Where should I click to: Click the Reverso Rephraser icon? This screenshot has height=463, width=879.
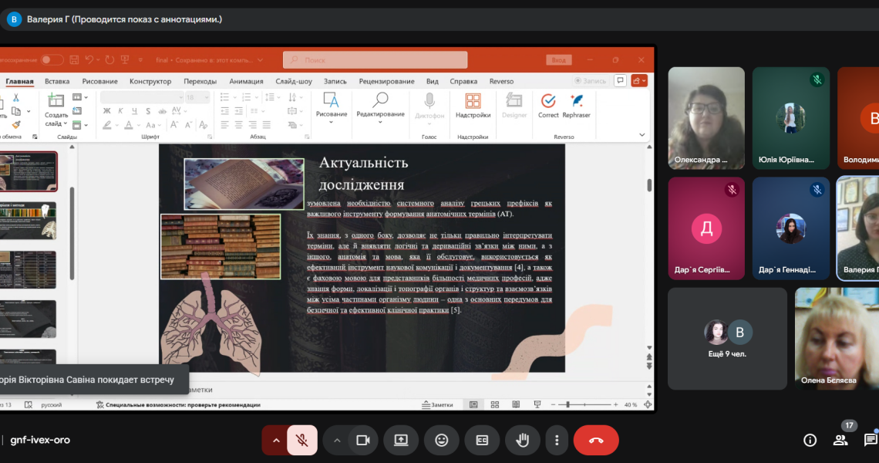click(576, 106)
